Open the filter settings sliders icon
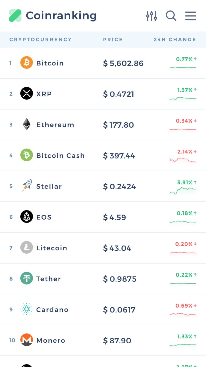This screenshot has width=206, height=367. tap(151, 16)
